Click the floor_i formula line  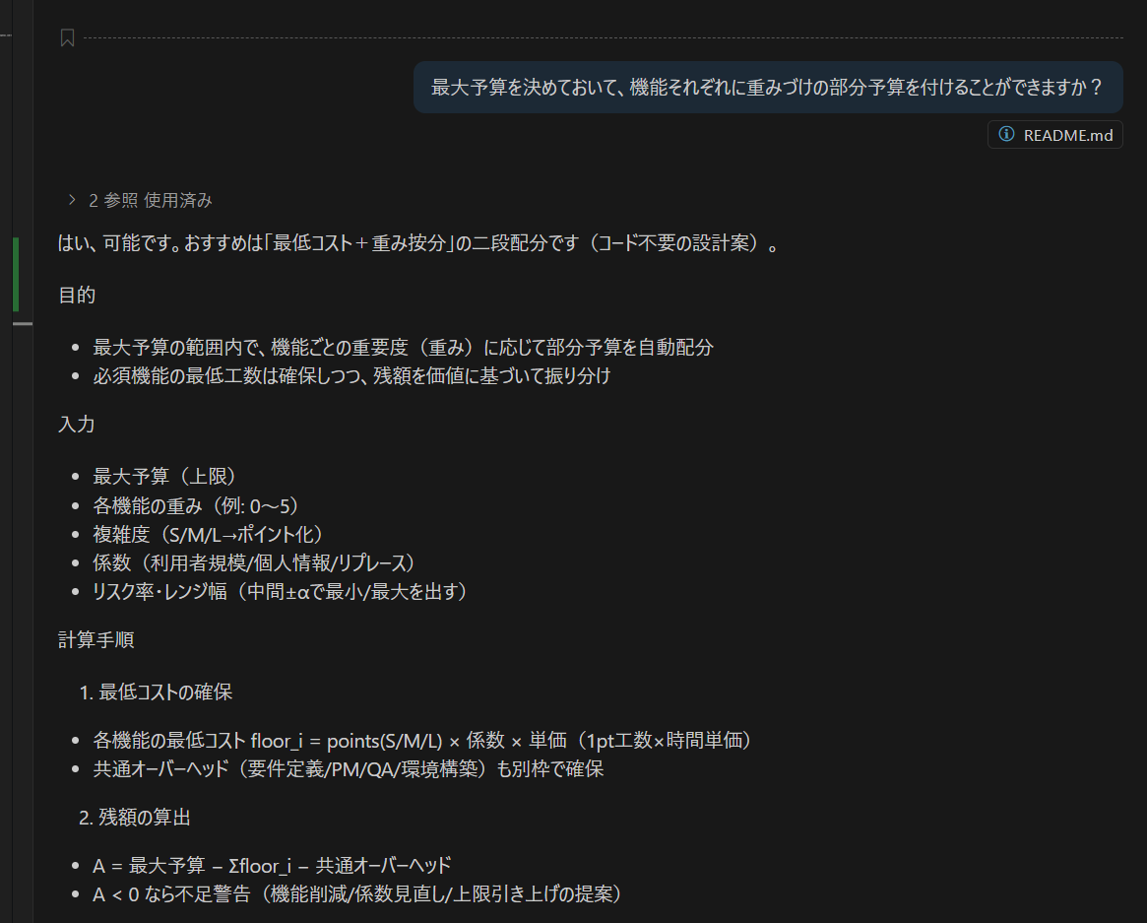coord(428,741)
